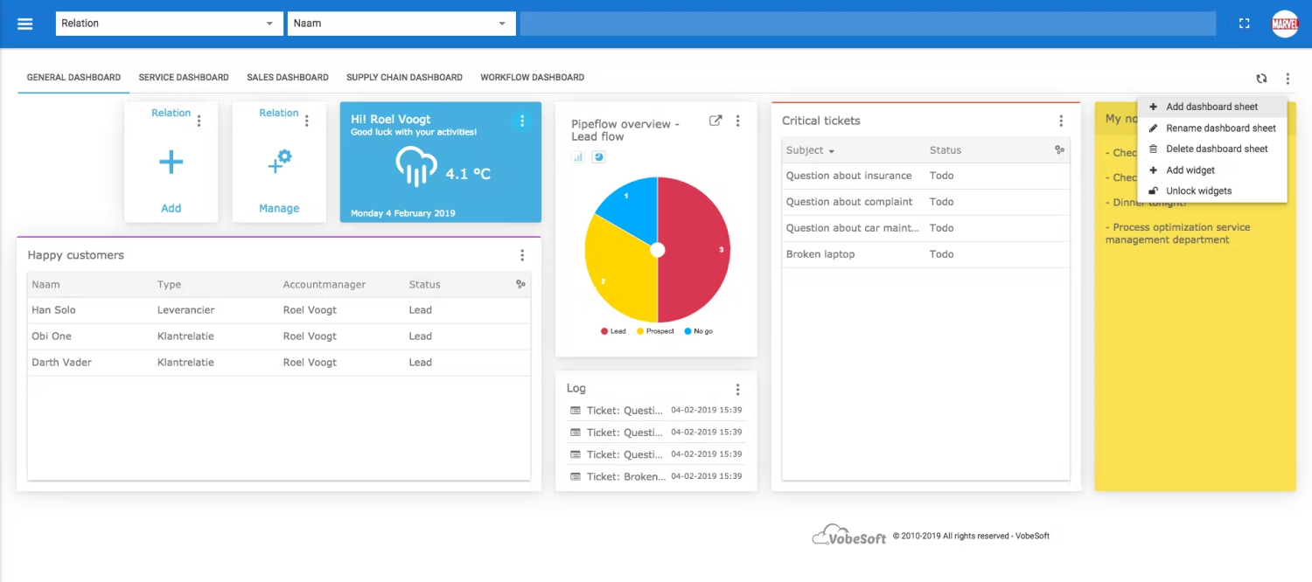Image resolution: width=1312 pixels, height=582 pixels.
Task: Click the Broken ticket icon in Log
Action: tap(576, 476)
